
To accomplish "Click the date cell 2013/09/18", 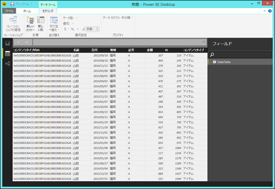I will click(x=101, y=56).
